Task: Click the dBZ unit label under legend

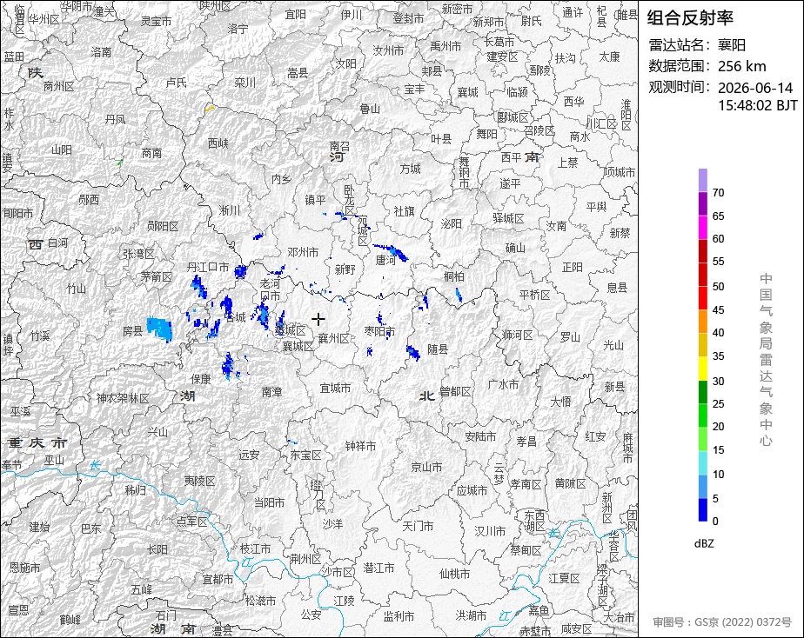Action: coord(704,544)
